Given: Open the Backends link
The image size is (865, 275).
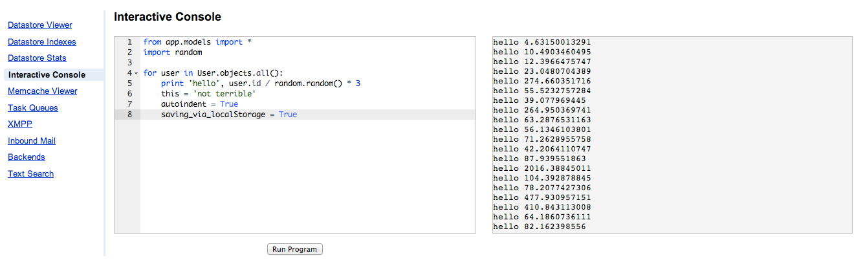Looking at the screenshot, I should [x=27, y=157].
